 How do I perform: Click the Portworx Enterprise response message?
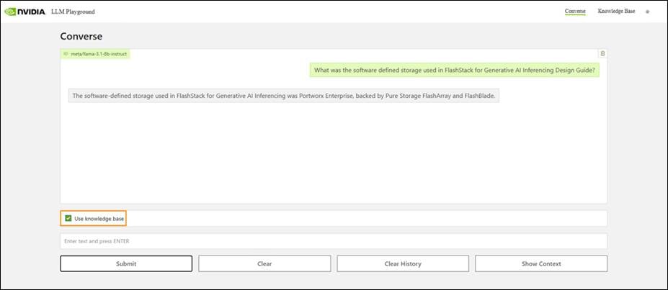pos(284,96)
